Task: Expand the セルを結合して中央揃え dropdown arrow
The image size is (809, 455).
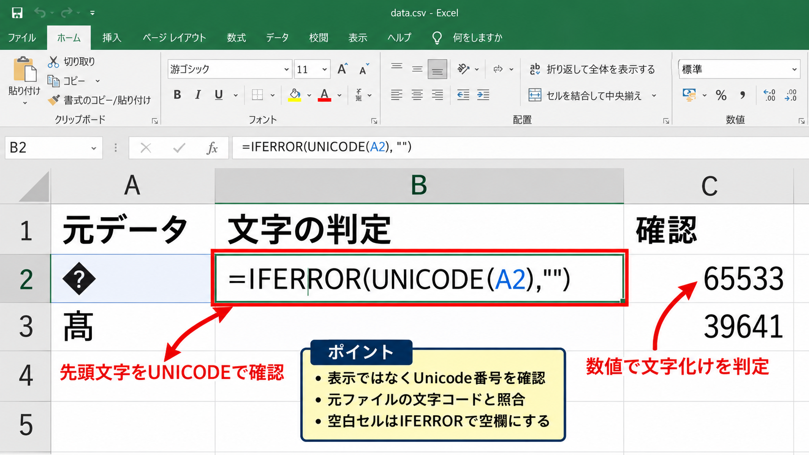Action: point(654,95)
